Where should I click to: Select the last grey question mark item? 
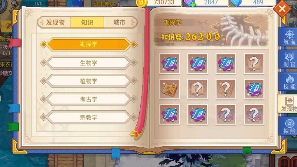pyautogui.click(x=254, y=114)
